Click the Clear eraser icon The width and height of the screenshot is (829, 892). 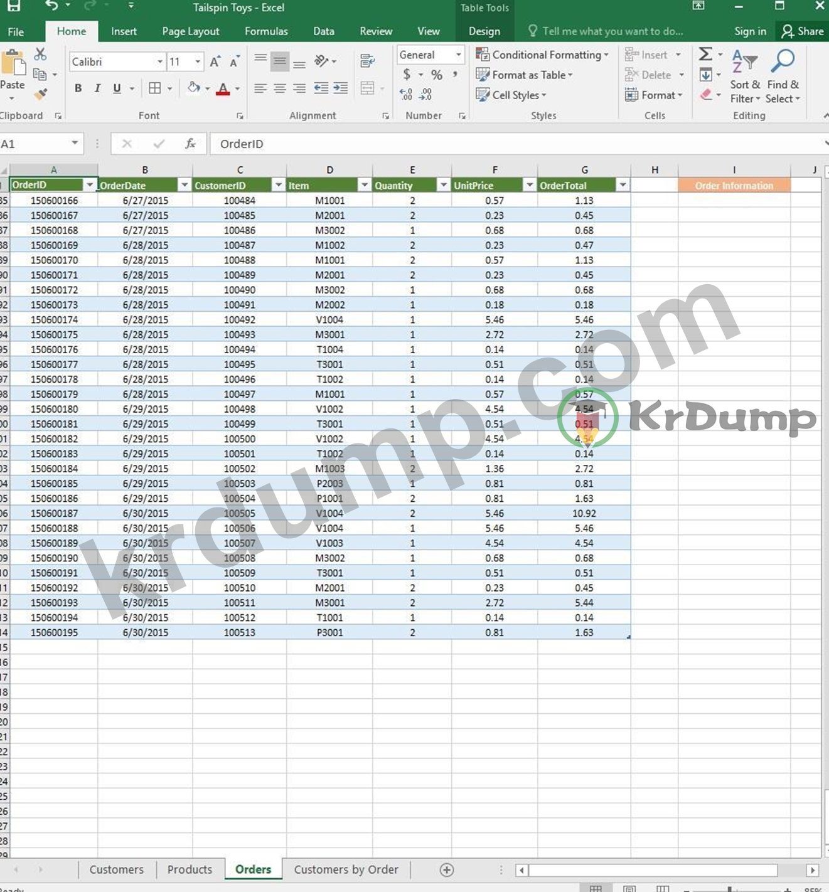tap(706, 95)
